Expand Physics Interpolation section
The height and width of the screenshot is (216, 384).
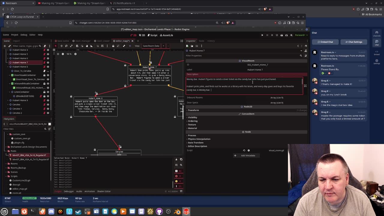point(199,139)
